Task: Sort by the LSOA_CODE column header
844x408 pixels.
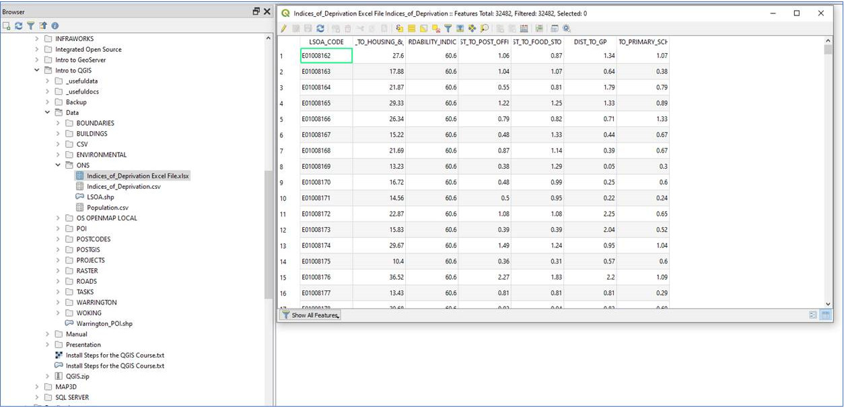Action: coord(326,42)
